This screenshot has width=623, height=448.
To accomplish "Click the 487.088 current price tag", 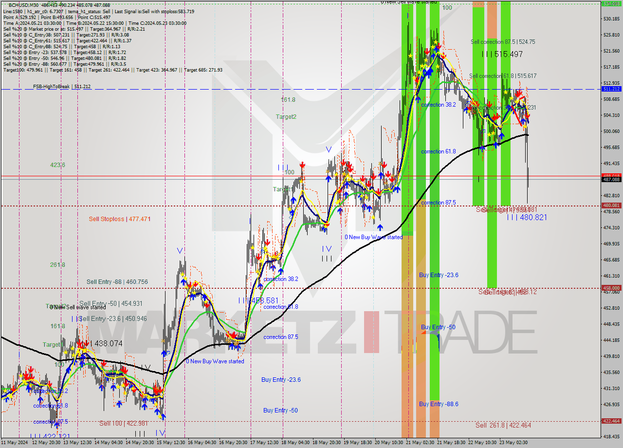I will point(611,180).
